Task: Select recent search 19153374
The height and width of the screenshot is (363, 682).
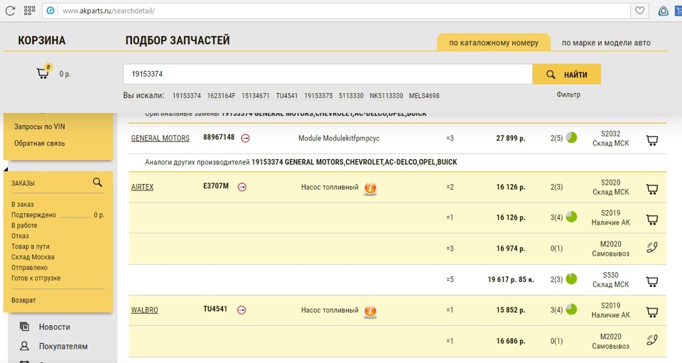Action: tap(187, 96)
